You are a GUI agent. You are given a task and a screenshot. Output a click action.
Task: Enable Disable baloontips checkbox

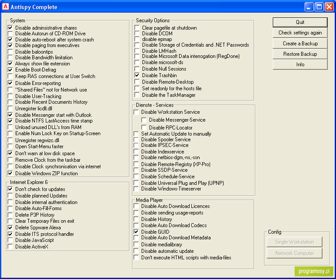tap(10, 51)
